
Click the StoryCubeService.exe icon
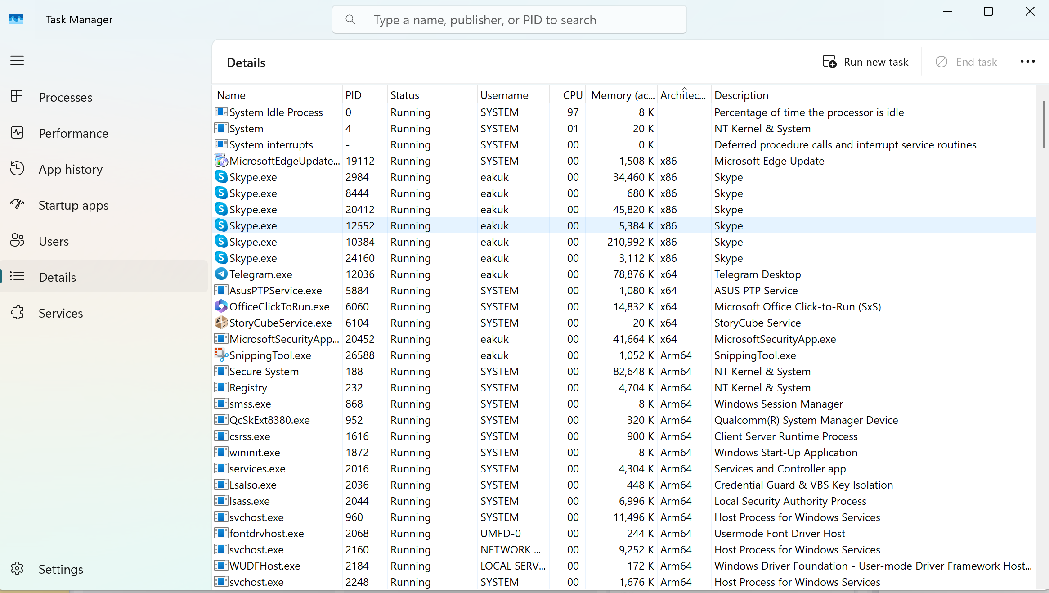click(x=221, y=322)
